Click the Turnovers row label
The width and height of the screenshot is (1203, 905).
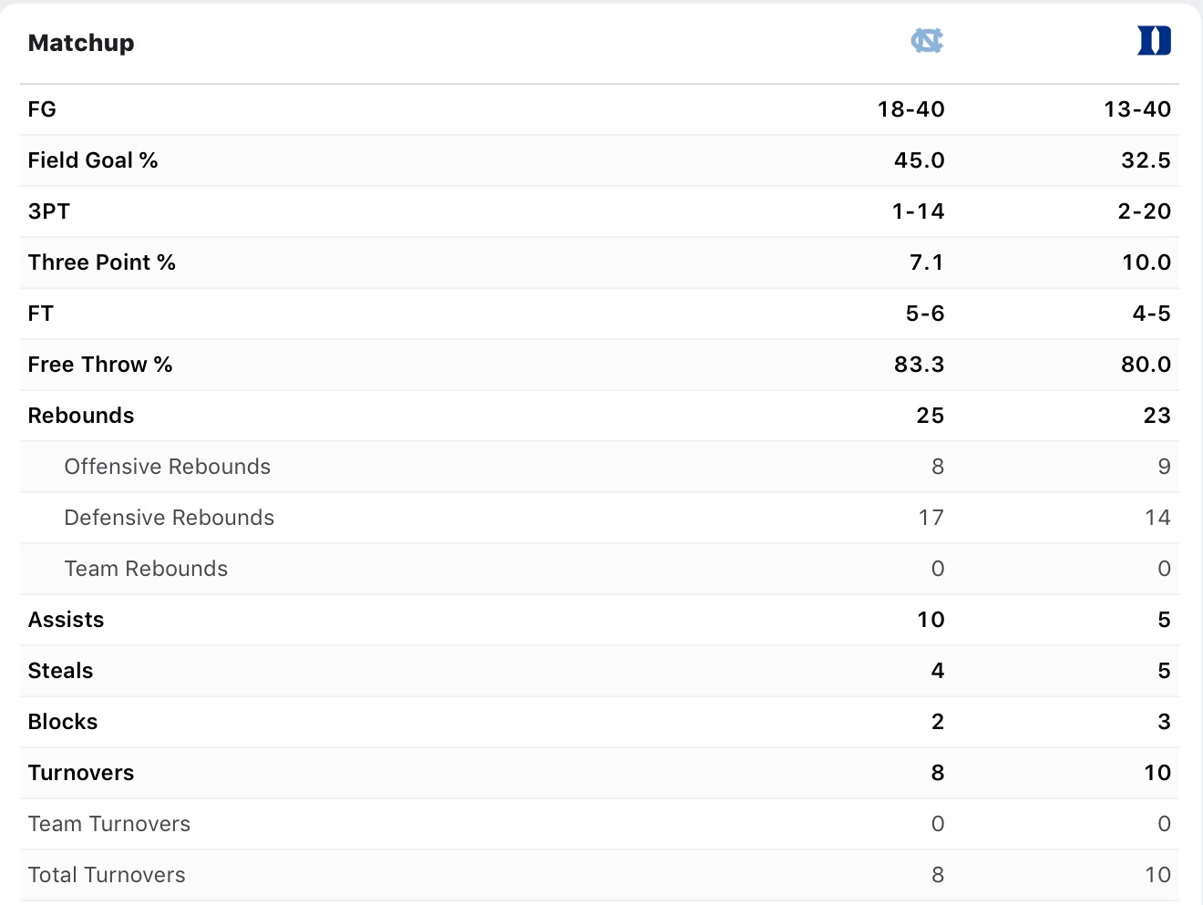[81, 773]
